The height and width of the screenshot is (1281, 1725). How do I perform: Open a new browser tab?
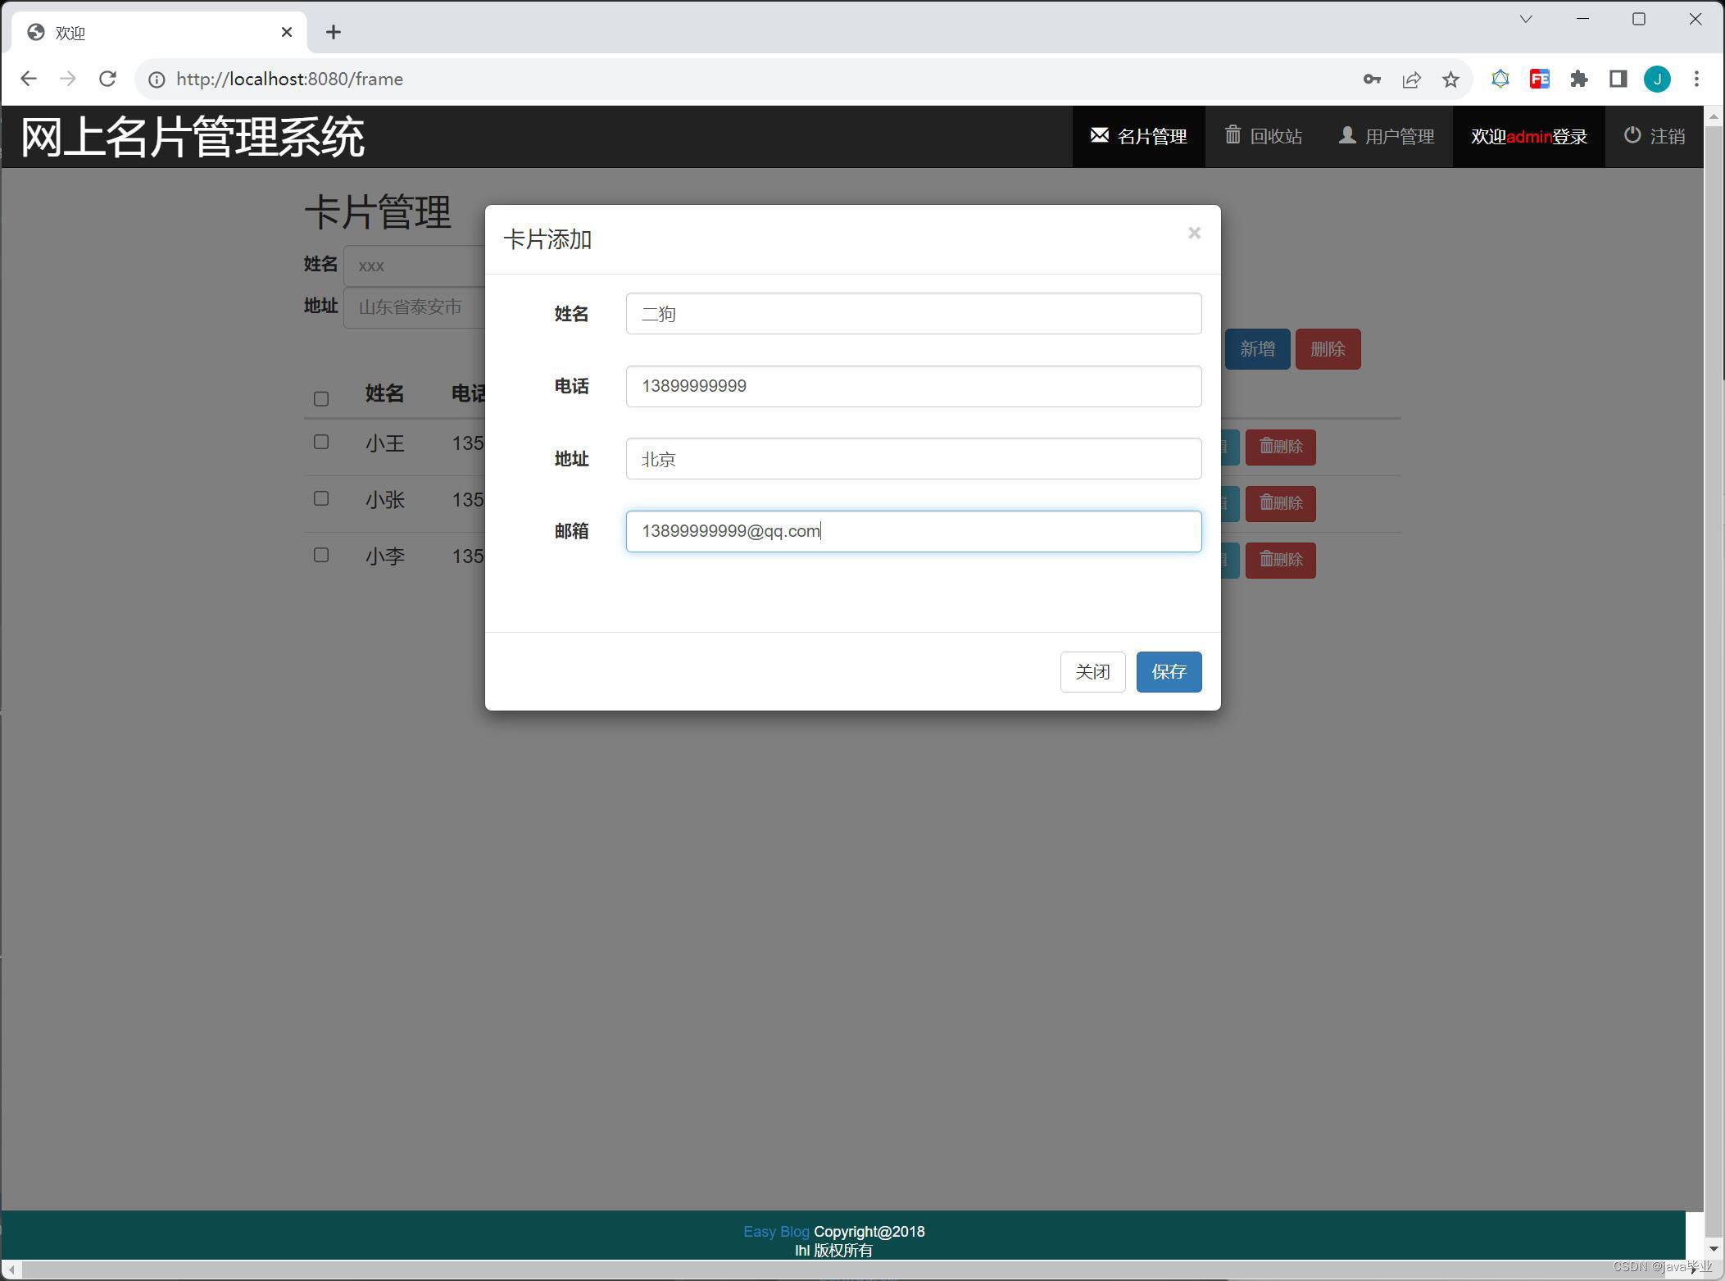pyautogui.click(x=333, y=32)
